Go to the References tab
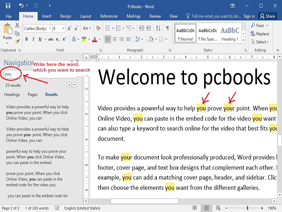The height and width of the screenshot is (212, 282). point(109,16)
